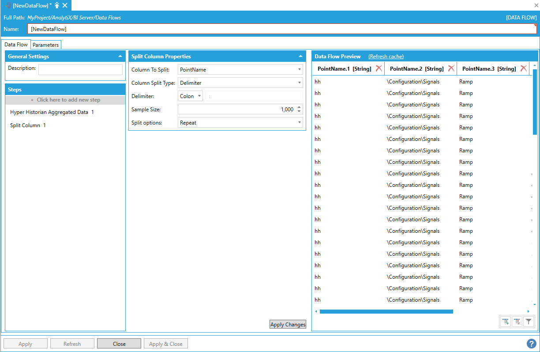Delete the PointName.3 column using red X
The image size is (540, 352).
[523, 68]
